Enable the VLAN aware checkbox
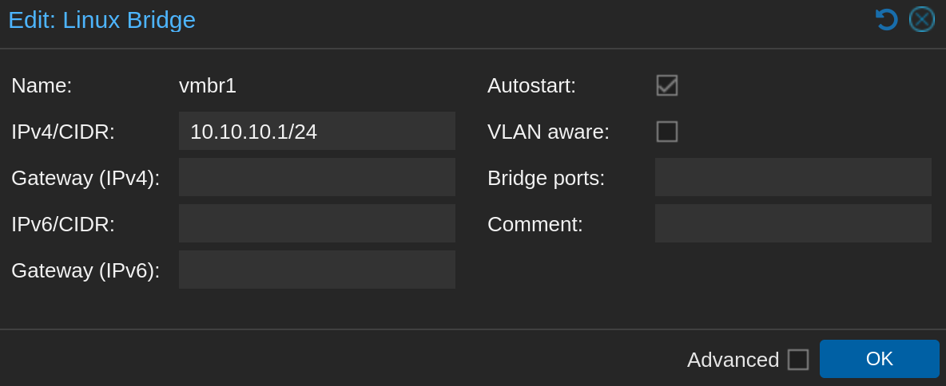946x386 pixels. (x=666, y=132)
